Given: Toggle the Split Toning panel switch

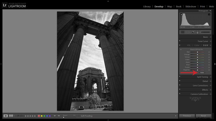Looking at the screenshot, I should tap(180, 77).
